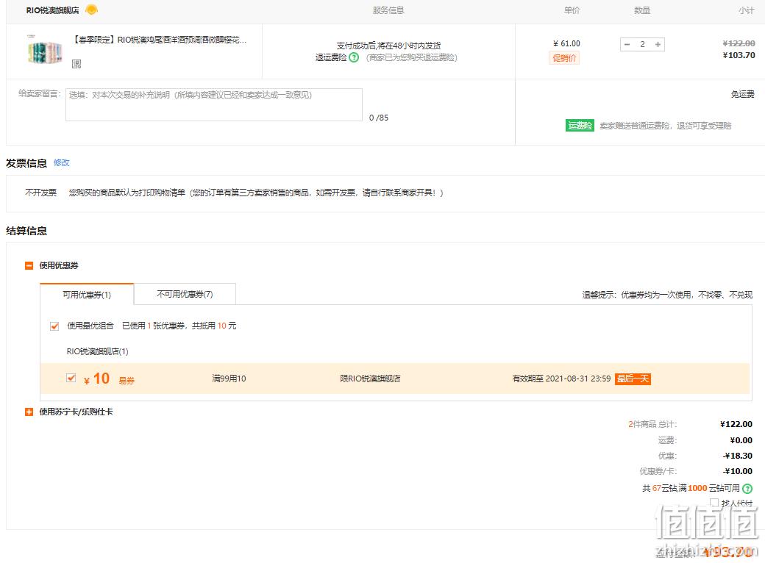This screenshot has width=765, height=563.
Task: Switch to the 不可用优惠券(7) tab
Action: pos(185,294)
